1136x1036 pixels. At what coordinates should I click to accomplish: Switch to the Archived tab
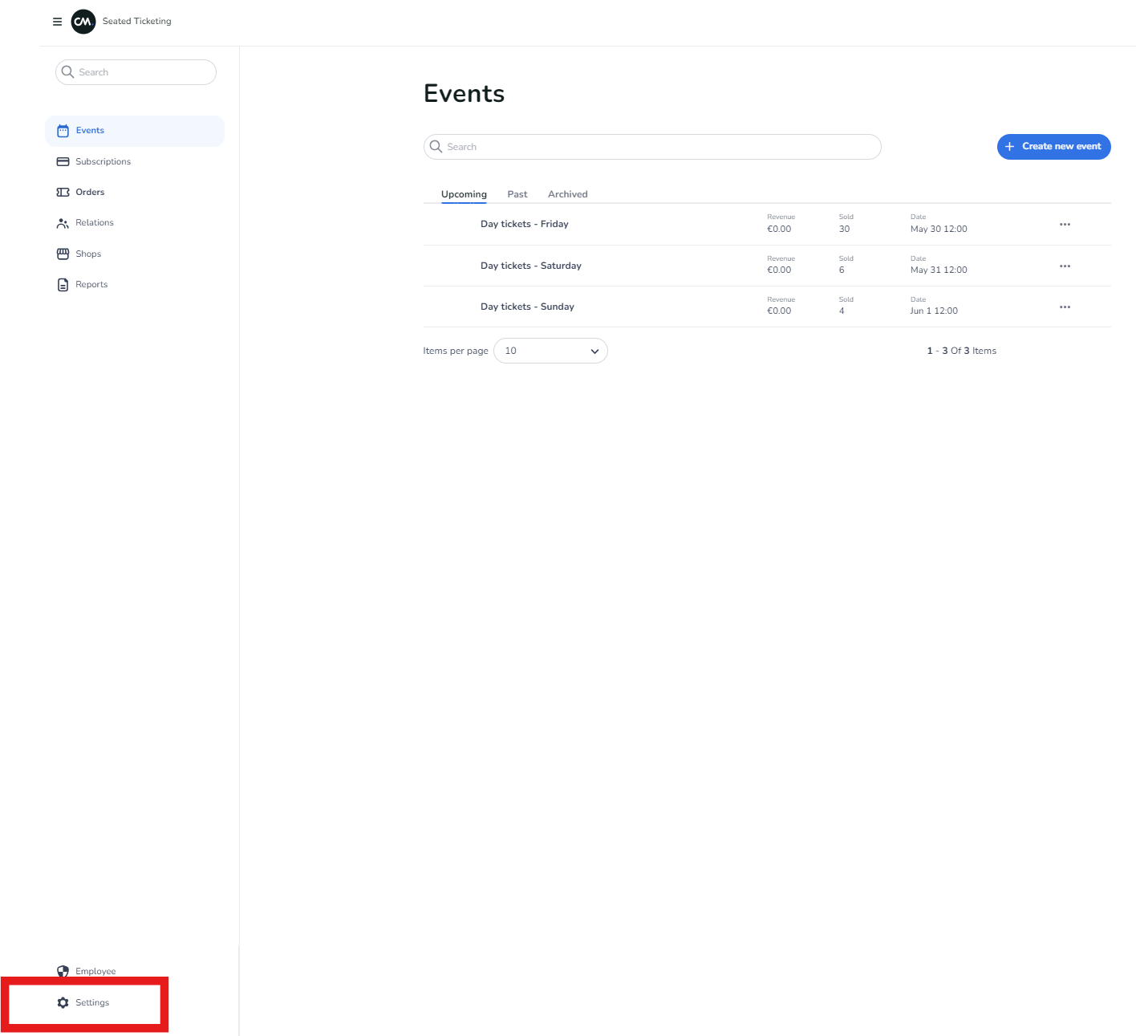567,194
